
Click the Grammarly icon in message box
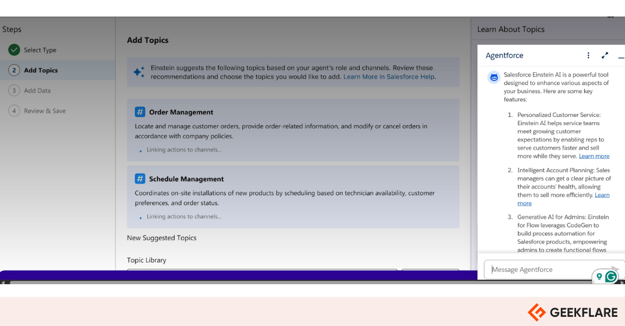[x=611, y=276]
